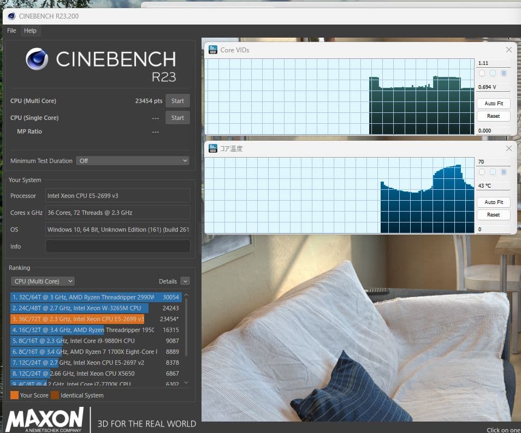
Task: Open the Help menu
Action: 30,31
